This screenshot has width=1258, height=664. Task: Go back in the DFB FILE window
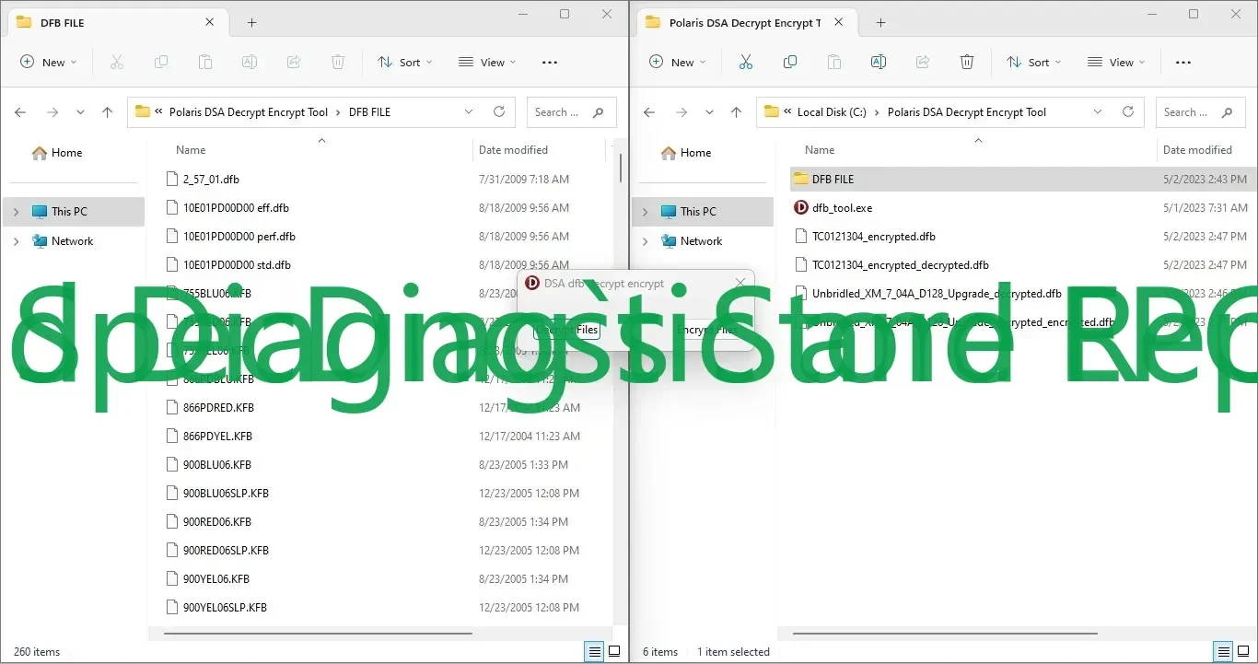[x=20, y=112]
